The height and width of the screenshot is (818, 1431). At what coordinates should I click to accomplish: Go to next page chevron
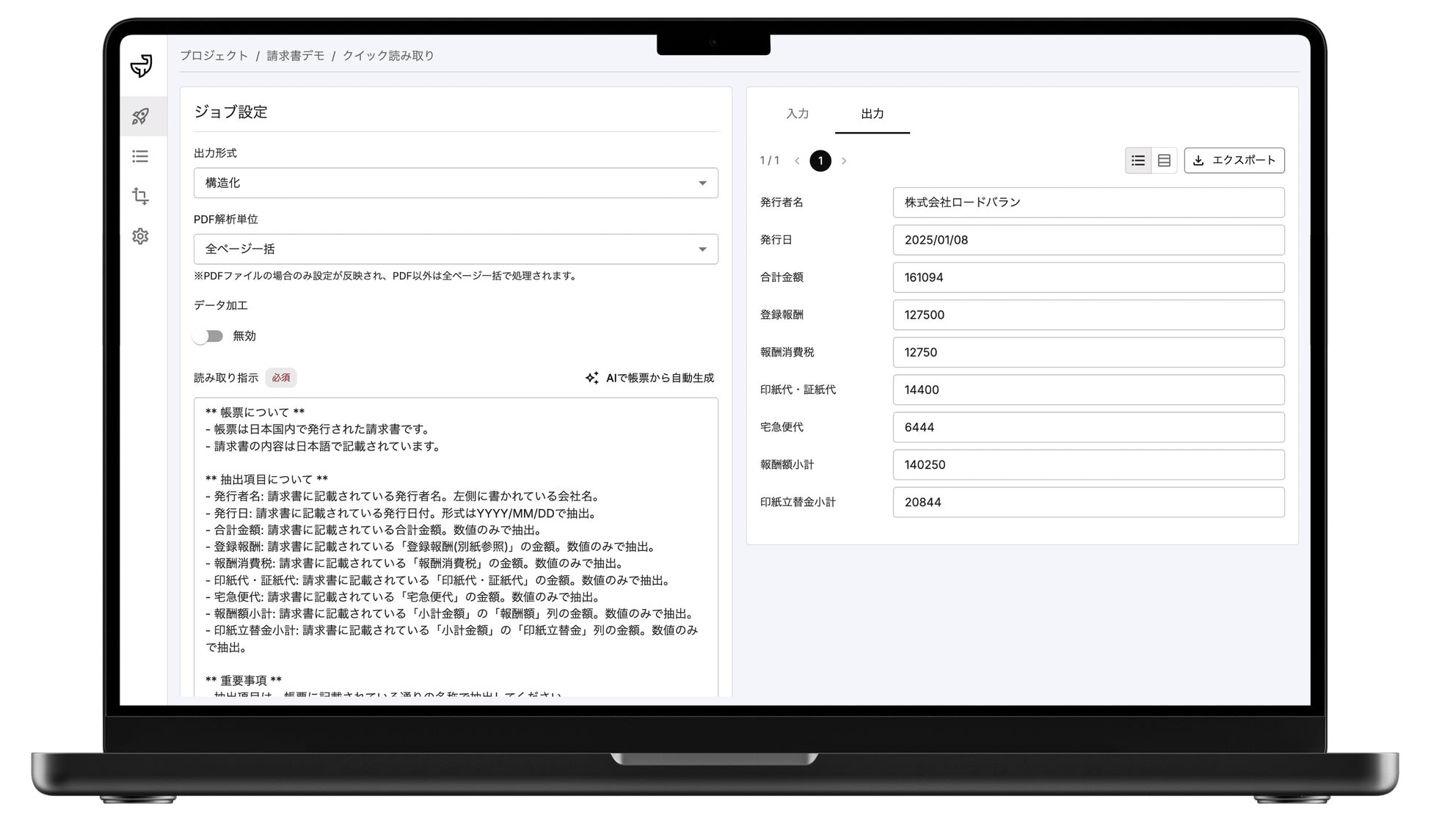[x=844, y=161]
